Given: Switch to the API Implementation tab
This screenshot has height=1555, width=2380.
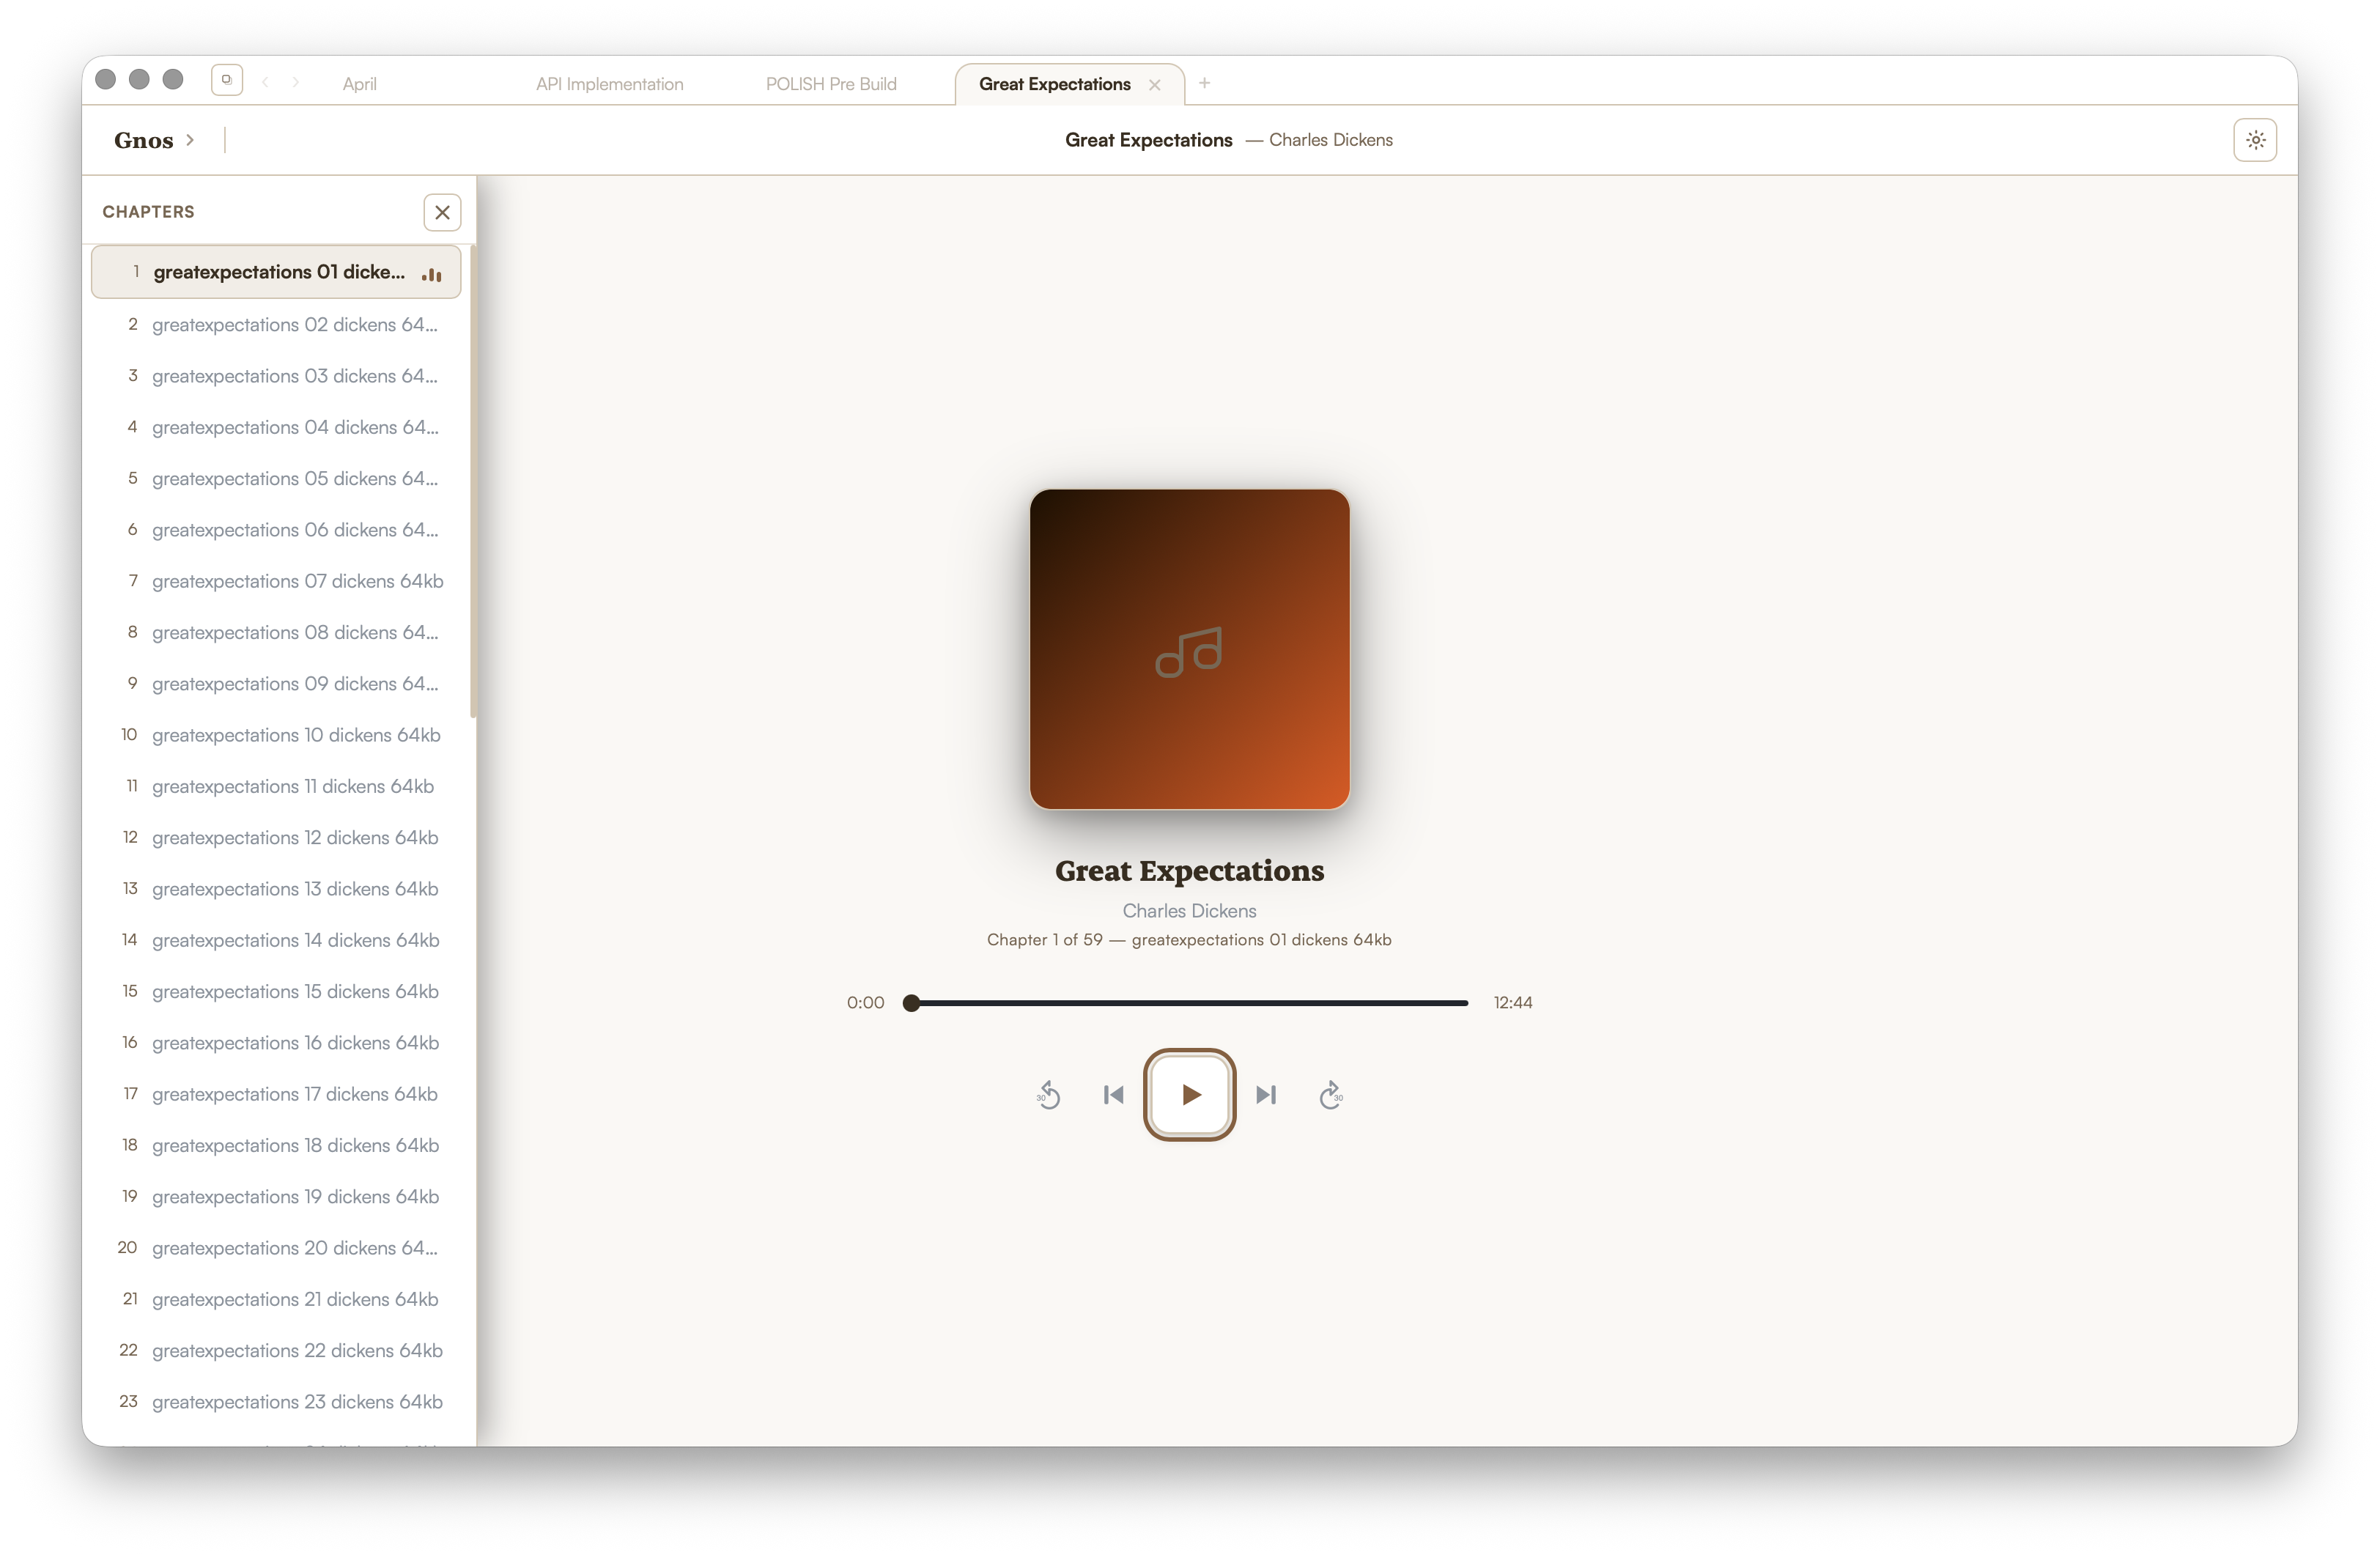Looking at the screenshot, I should point(610,84).
